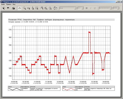Click the 10:00:00 time axis label

pyautogui.click(x=14, y=82)
